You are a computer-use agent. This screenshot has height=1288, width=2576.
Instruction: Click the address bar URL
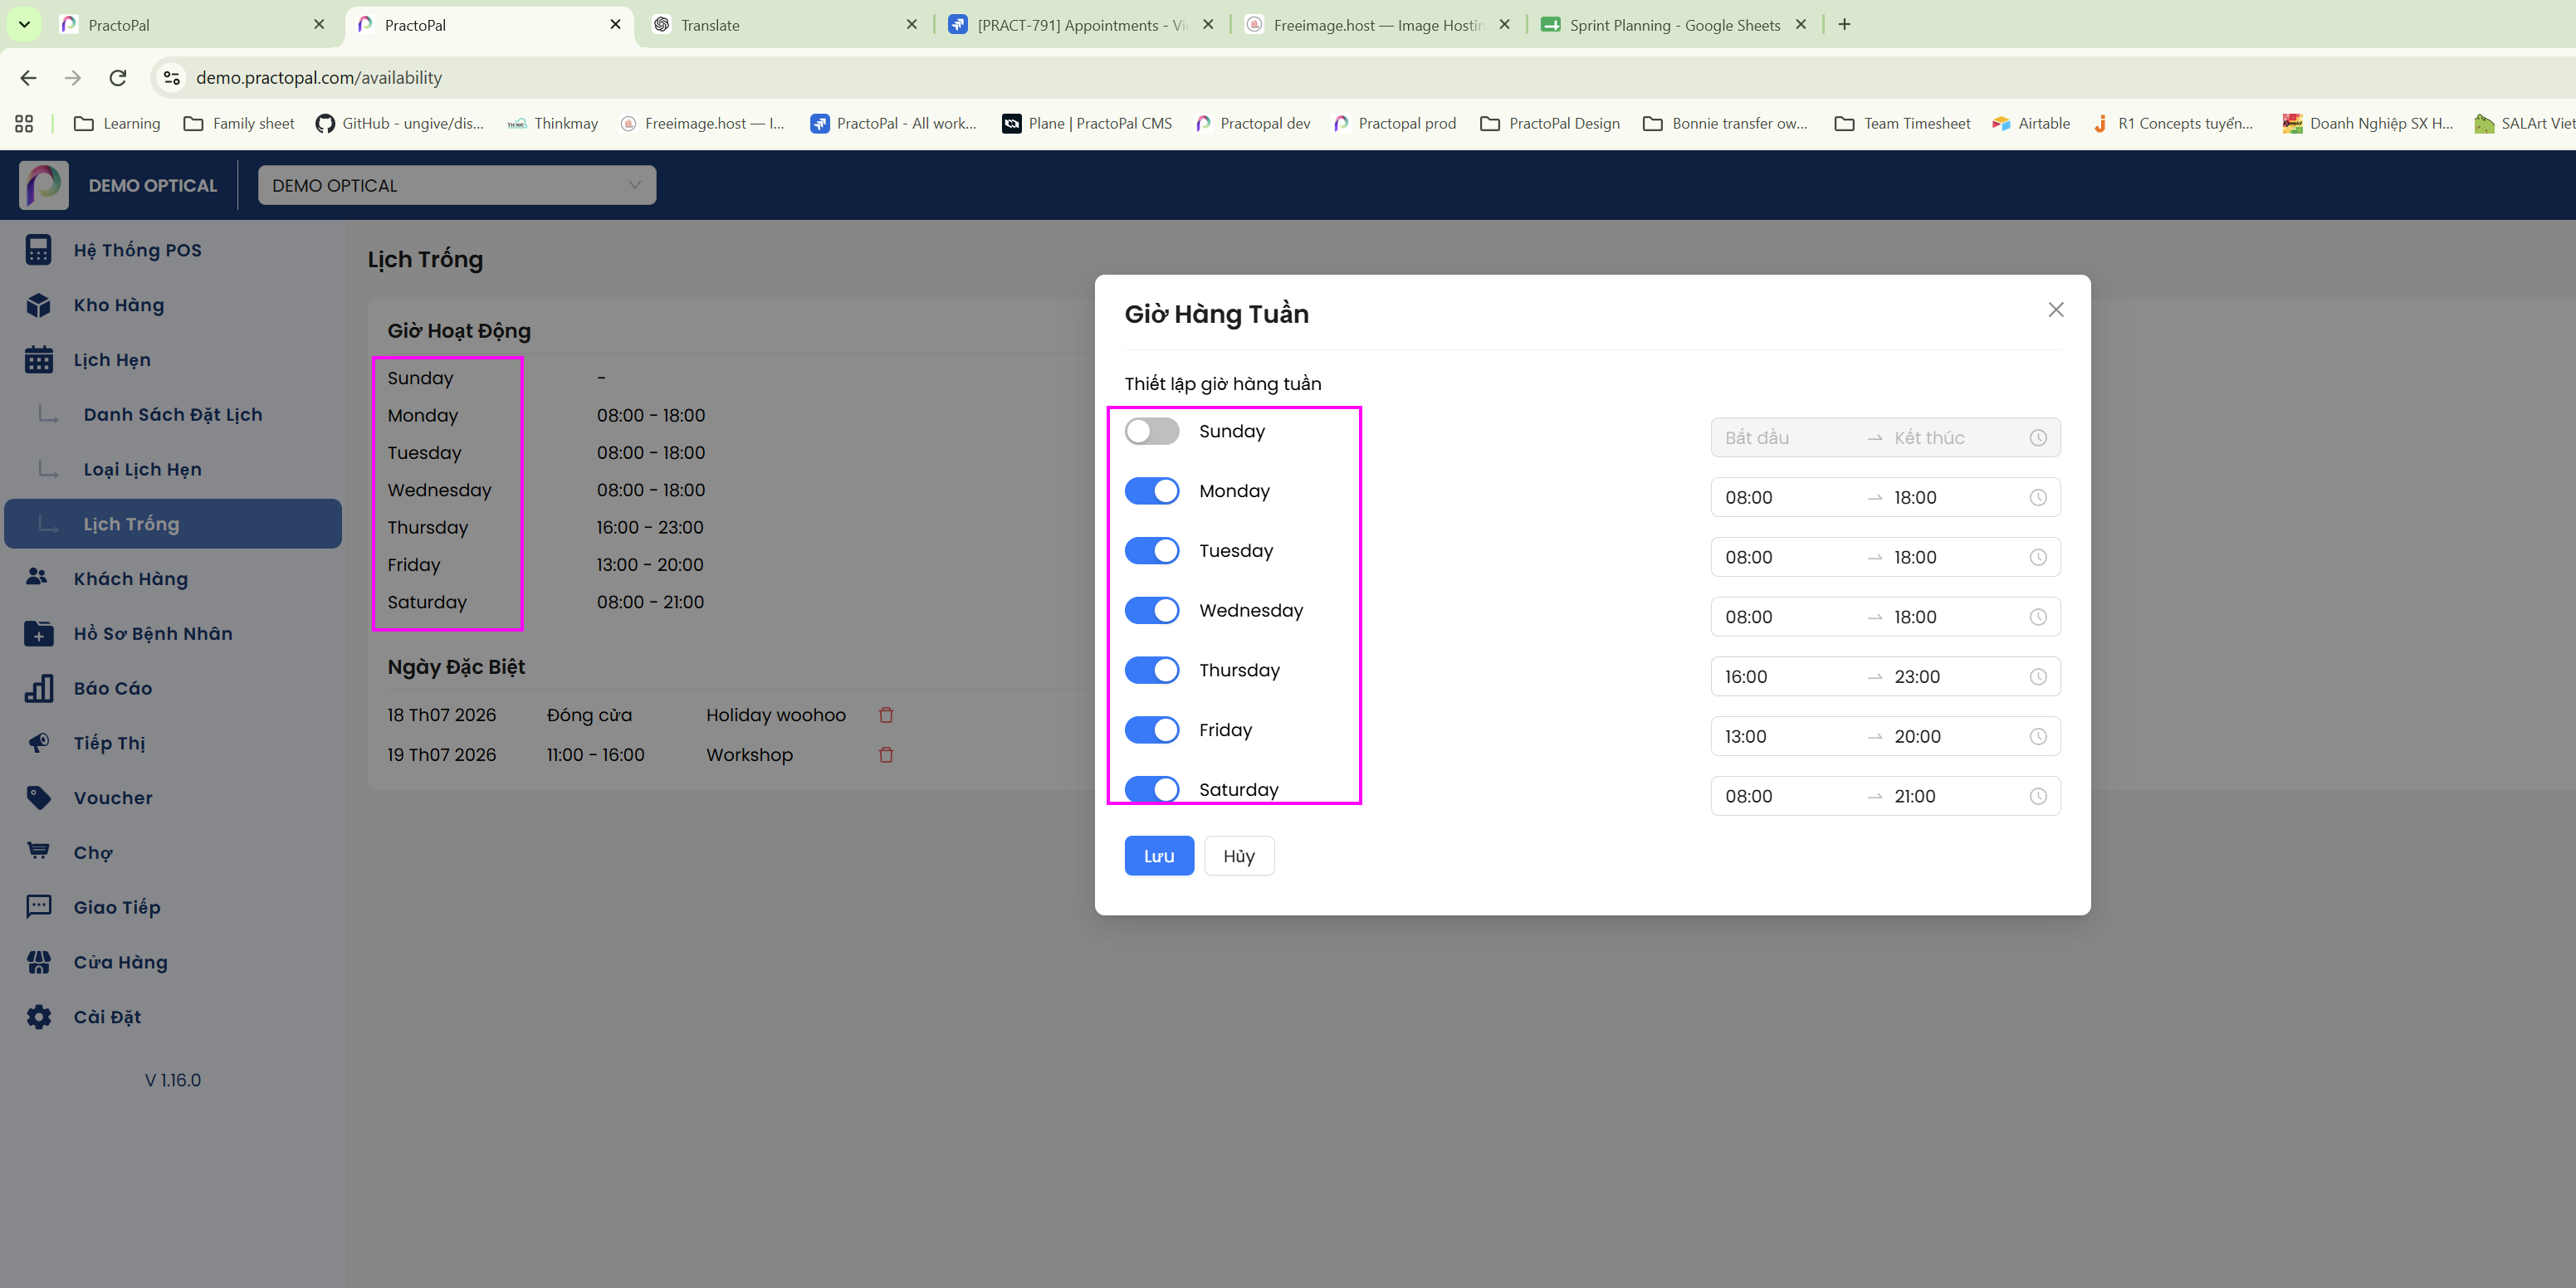(319, 78)
